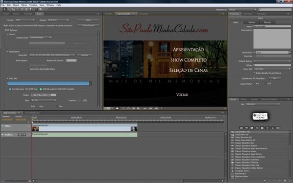Select the vertical Text tool in toolbar

(x=26, y=9)
